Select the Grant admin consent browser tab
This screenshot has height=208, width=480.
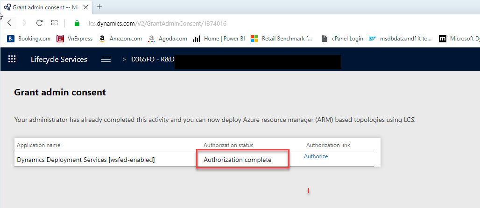46,7
